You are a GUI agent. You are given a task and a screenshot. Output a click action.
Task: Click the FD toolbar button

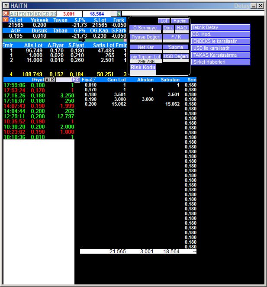pyautogui.click(x=22, y=14)
